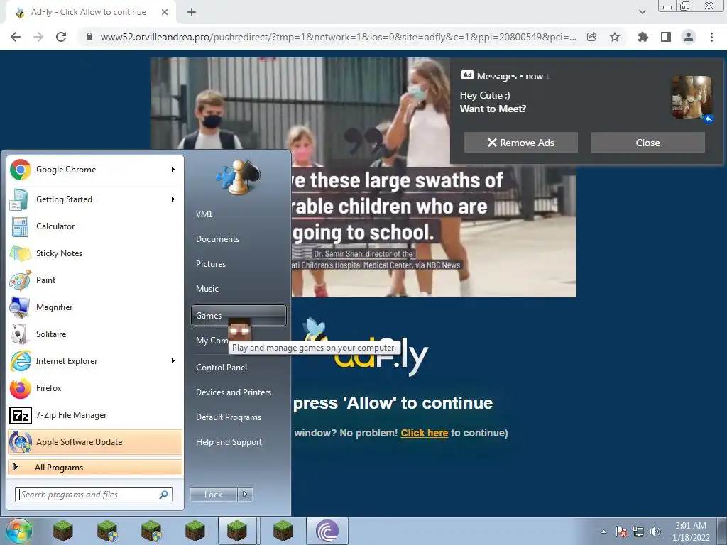The image size is (727, 545).
Task: Open the volume speaker tray icon
Action: [655, 532]
